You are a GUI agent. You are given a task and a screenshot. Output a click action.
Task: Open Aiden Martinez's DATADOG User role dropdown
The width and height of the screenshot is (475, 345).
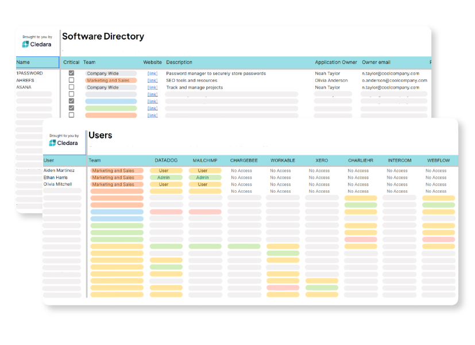pos(166,171)
